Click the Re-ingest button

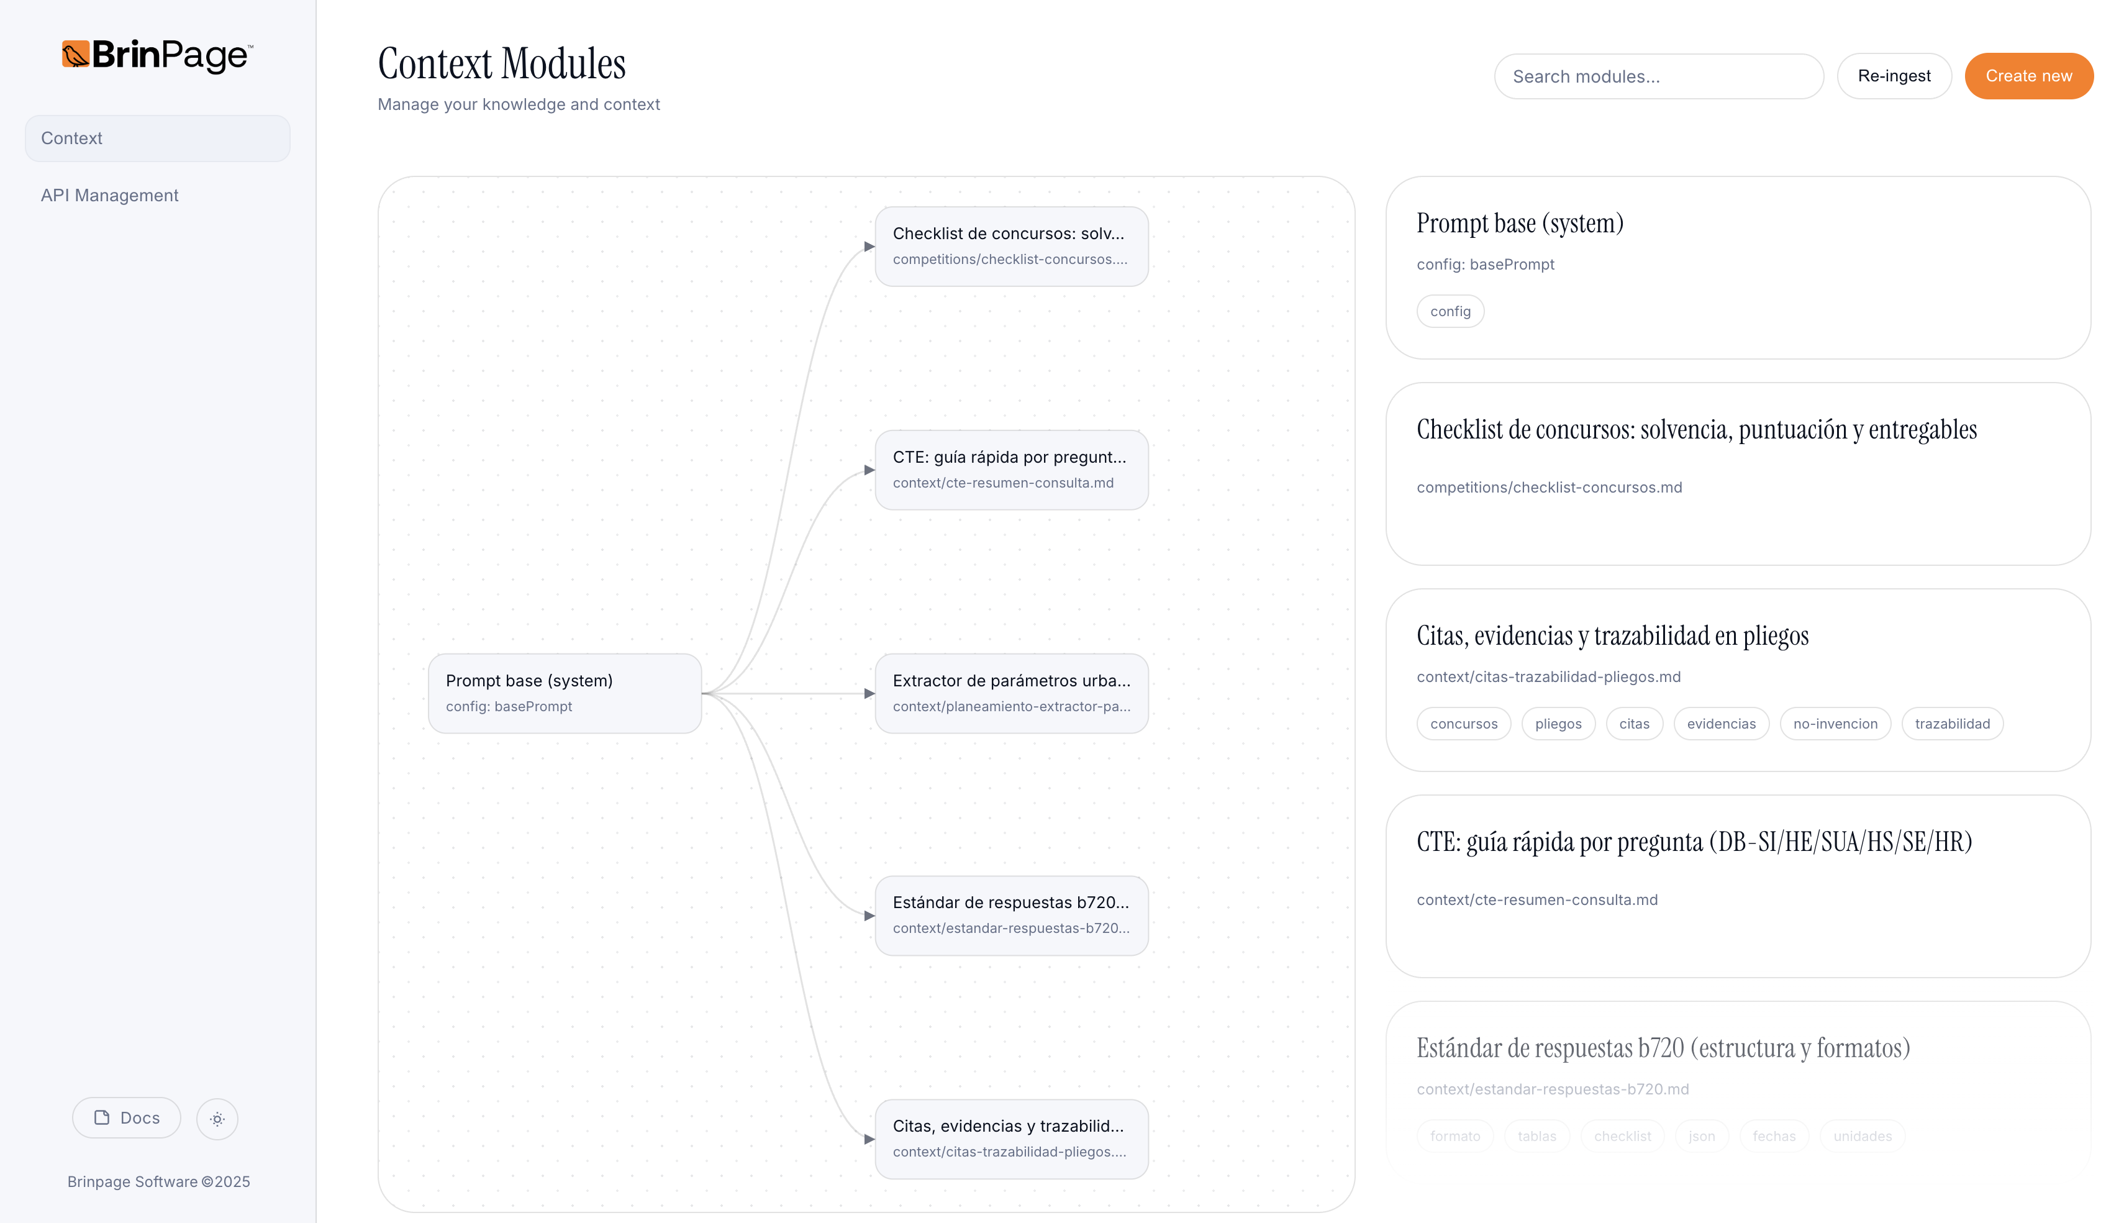[1894, 76]
